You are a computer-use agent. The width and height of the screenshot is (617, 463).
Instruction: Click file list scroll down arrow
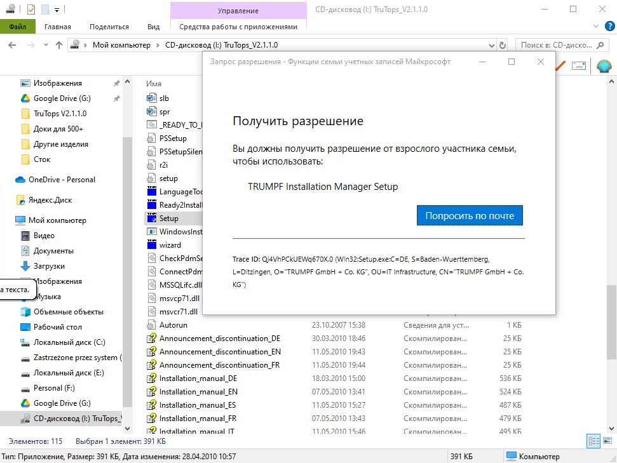[611, 428]
